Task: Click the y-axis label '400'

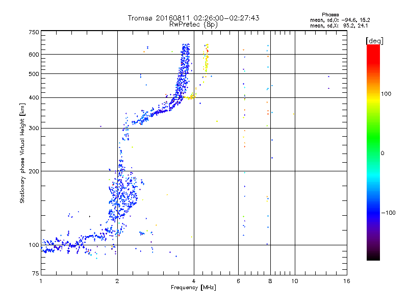Action: coord(34,97)
